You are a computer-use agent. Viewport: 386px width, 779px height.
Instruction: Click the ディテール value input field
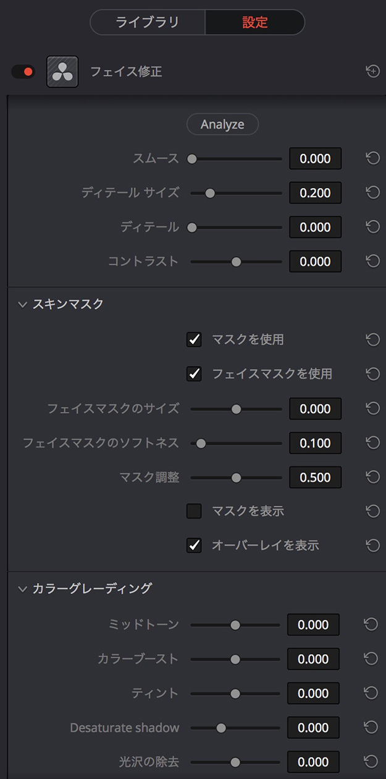(315, 228)
